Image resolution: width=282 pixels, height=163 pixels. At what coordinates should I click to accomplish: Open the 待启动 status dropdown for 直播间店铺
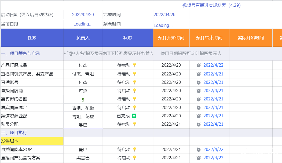pos(128,91)
